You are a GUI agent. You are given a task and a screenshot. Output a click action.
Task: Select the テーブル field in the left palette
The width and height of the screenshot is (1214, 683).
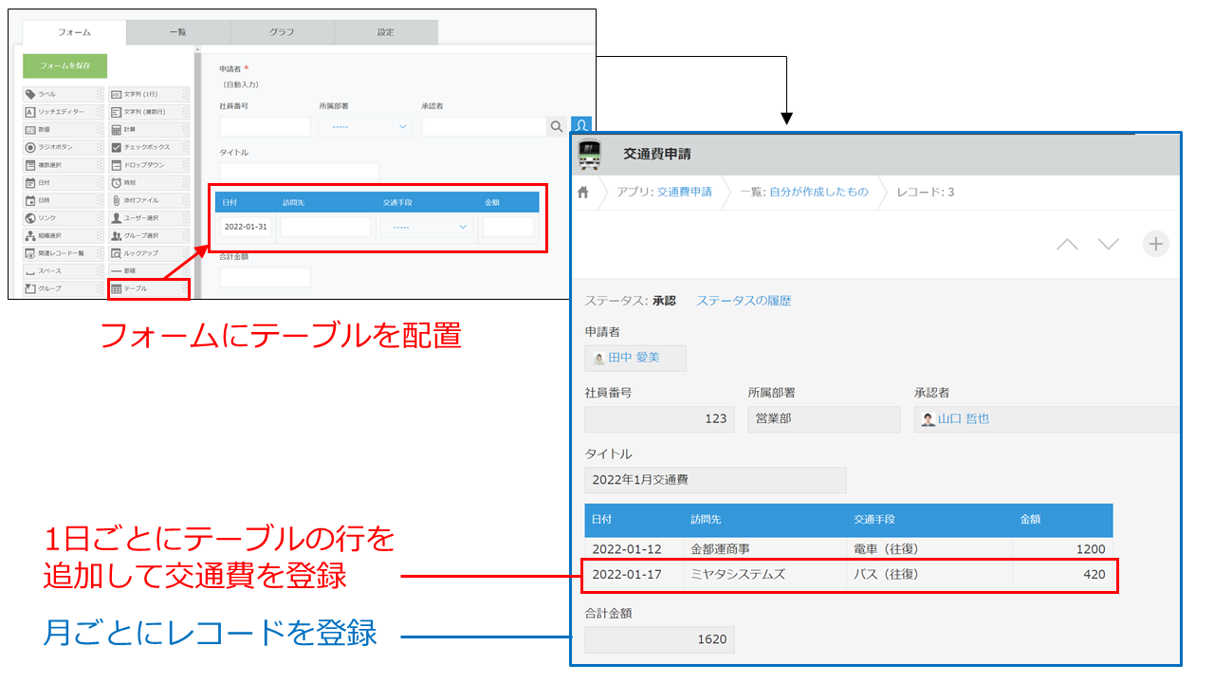(147, 287)
